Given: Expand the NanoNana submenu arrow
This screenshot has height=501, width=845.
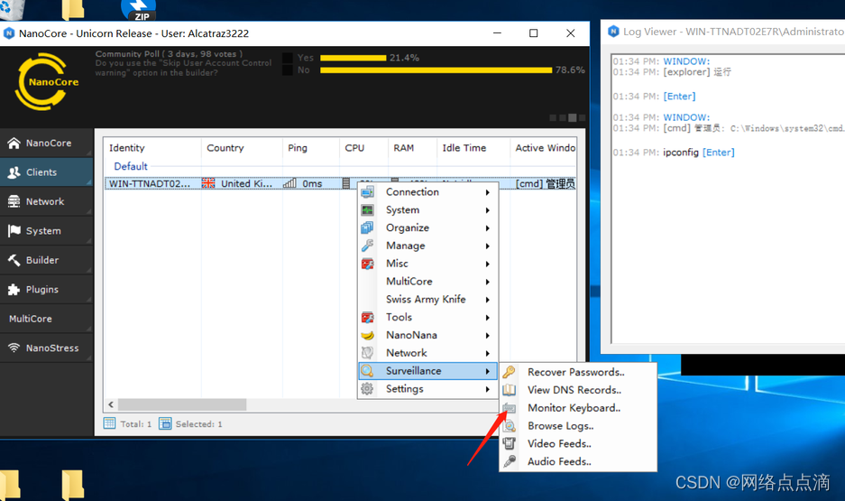Looking at the screenshot, I should point(487,336).
